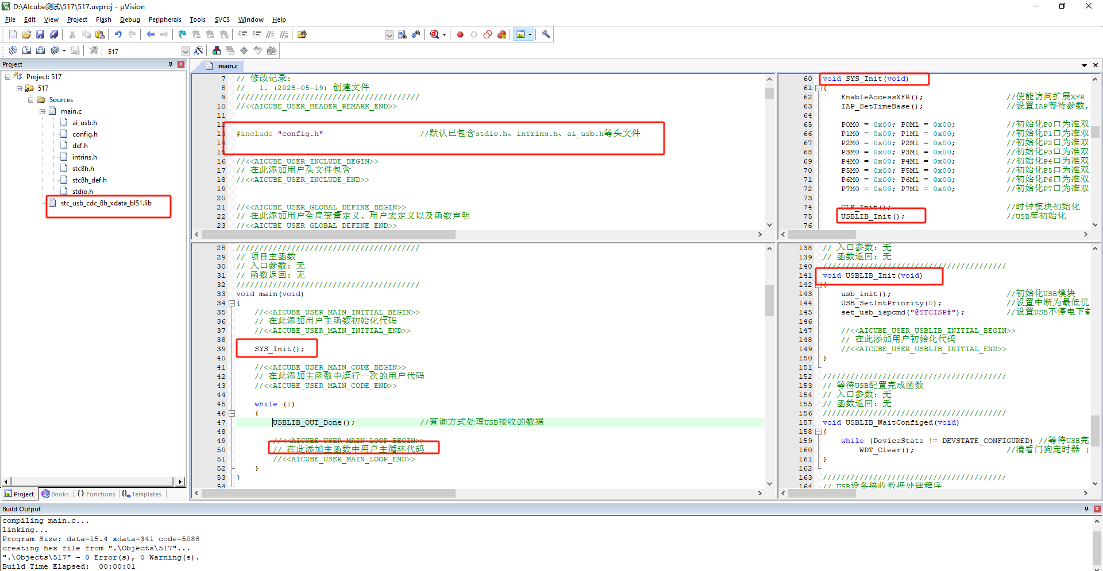Click the Paste toolbar icon
The image size is (1103, 571).
click(100, 34)
